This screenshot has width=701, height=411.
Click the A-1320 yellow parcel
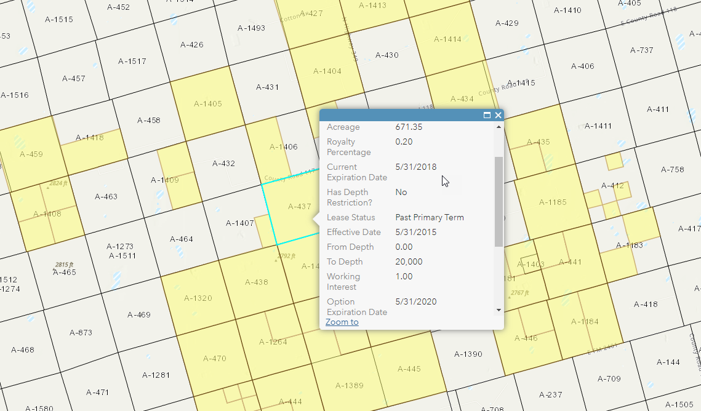[198, 298]
